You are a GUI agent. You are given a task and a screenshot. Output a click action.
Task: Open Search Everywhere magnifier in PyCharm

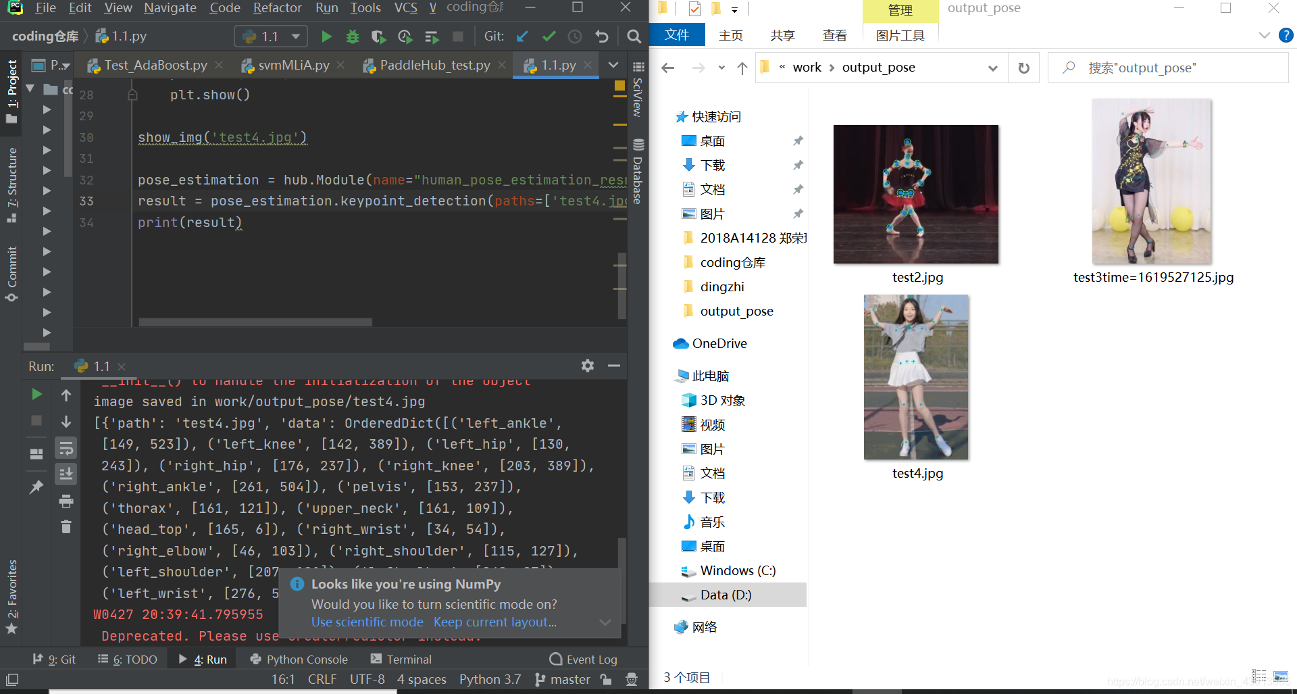click(634, 36)
